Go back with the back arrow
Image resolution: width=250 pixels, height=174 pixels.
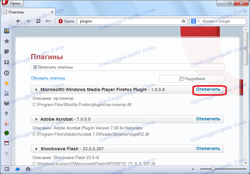[18, 21]
